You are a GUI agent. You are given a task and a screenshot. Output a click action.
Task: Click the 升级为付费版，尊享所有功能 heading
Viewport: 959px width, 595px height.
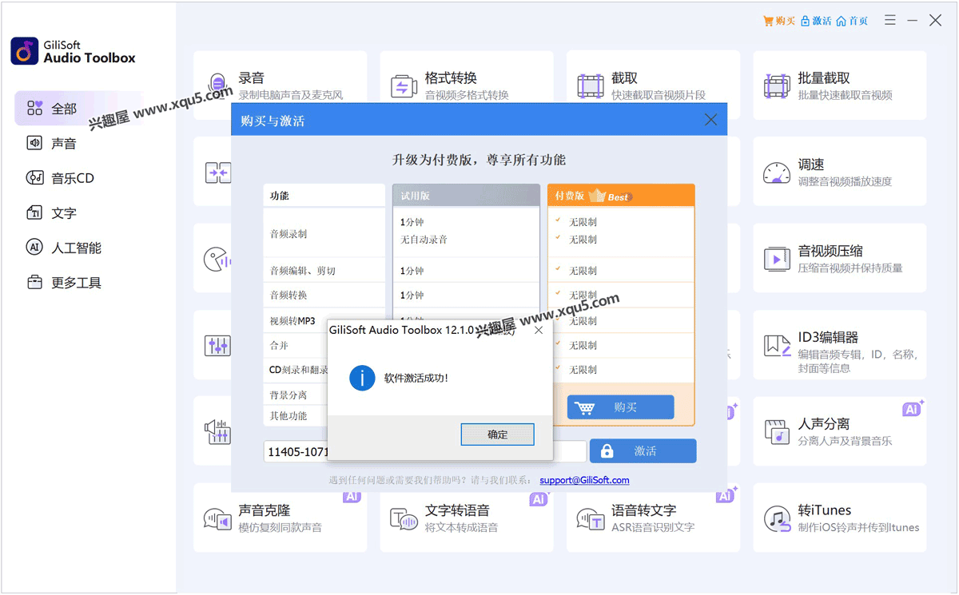pos(479,160)
